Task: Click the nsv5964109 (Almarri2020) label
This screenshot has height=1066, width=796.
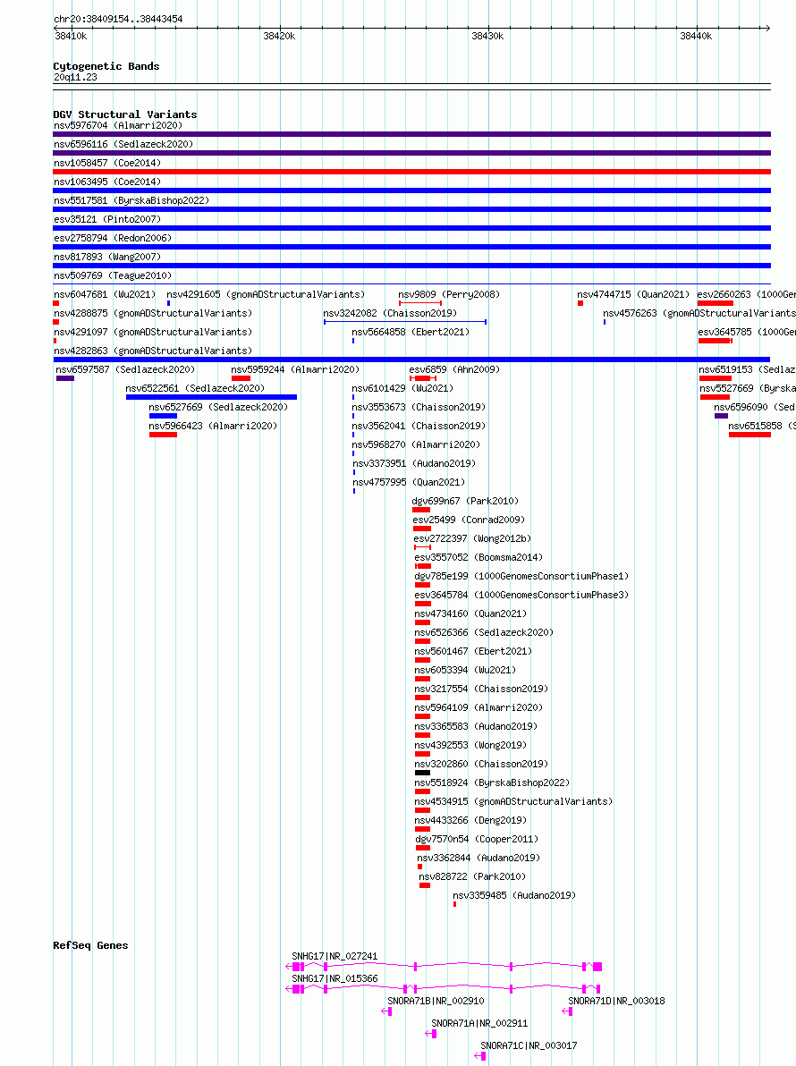Action: point(478,707)
